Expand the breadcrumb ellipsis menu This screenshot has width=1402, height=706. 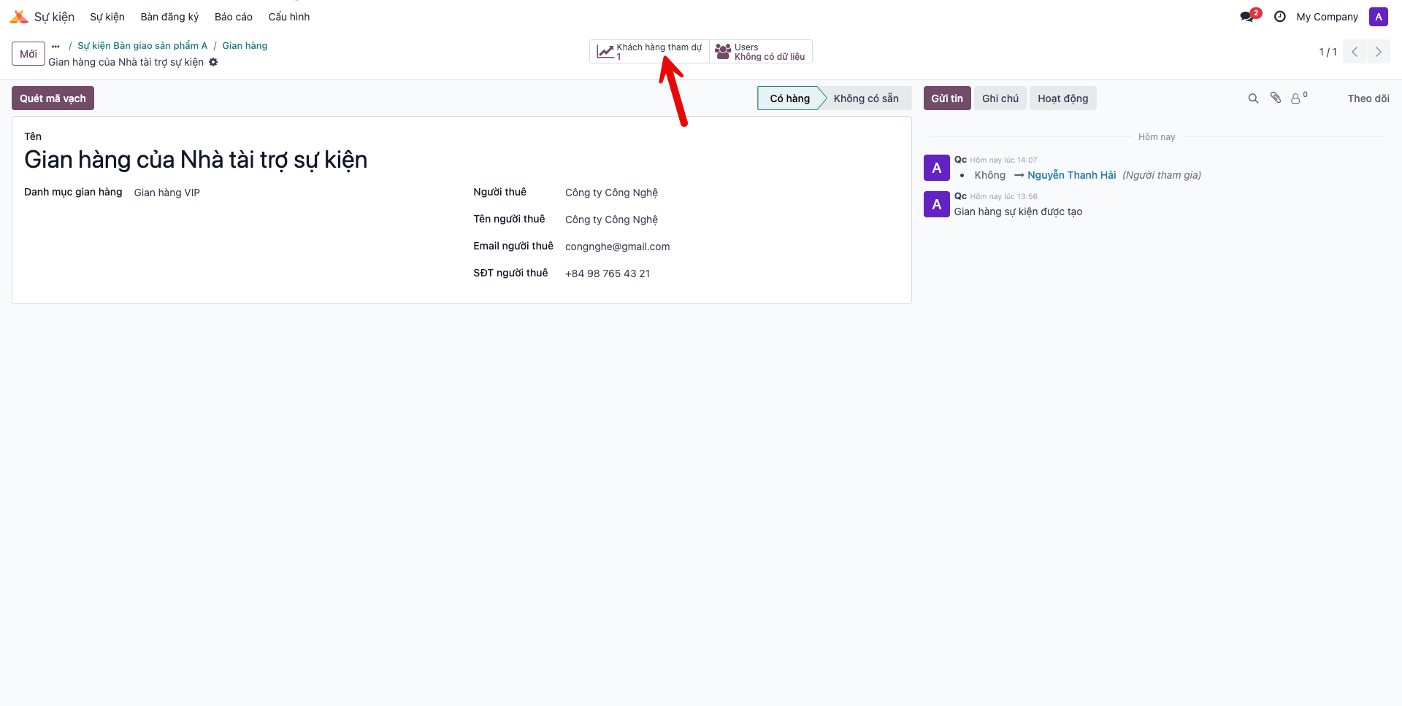55,46
